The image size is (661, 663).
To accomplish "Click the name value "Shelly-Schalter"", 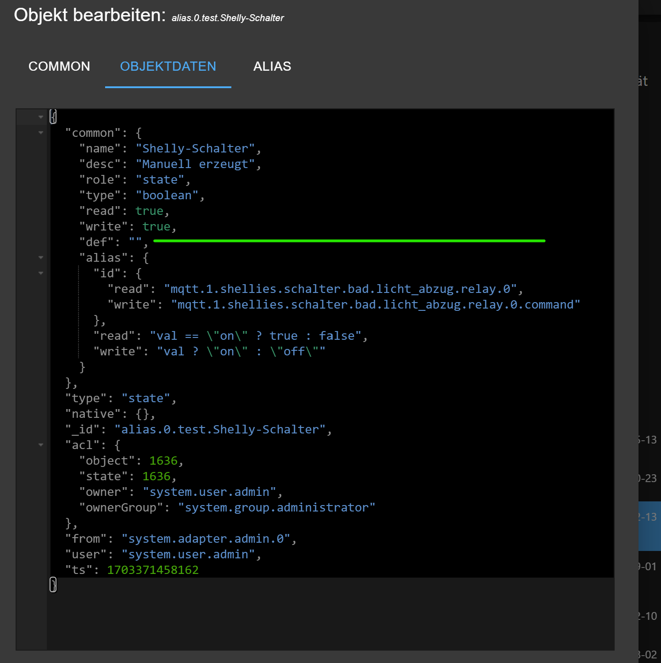I will 195,149.
